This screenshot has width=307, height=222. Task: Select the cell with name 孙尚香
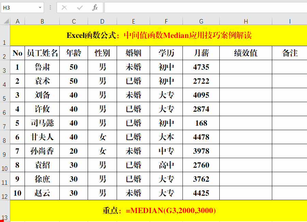click(42, 151)
